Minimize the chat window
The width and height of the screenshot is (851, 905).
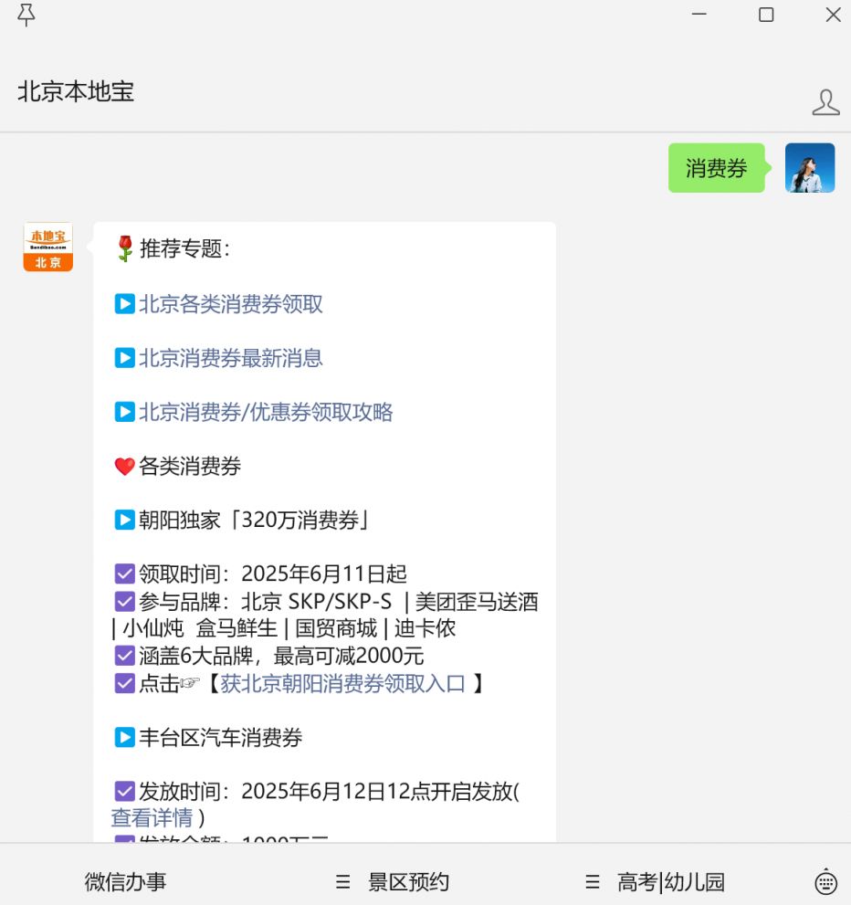pyautogui.click(x=699, y=15)
